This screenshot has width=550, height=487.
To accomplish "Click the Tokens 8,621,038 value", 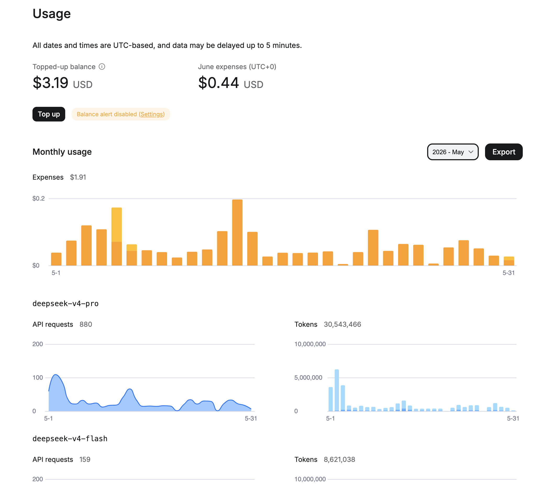I will (339, 459).
